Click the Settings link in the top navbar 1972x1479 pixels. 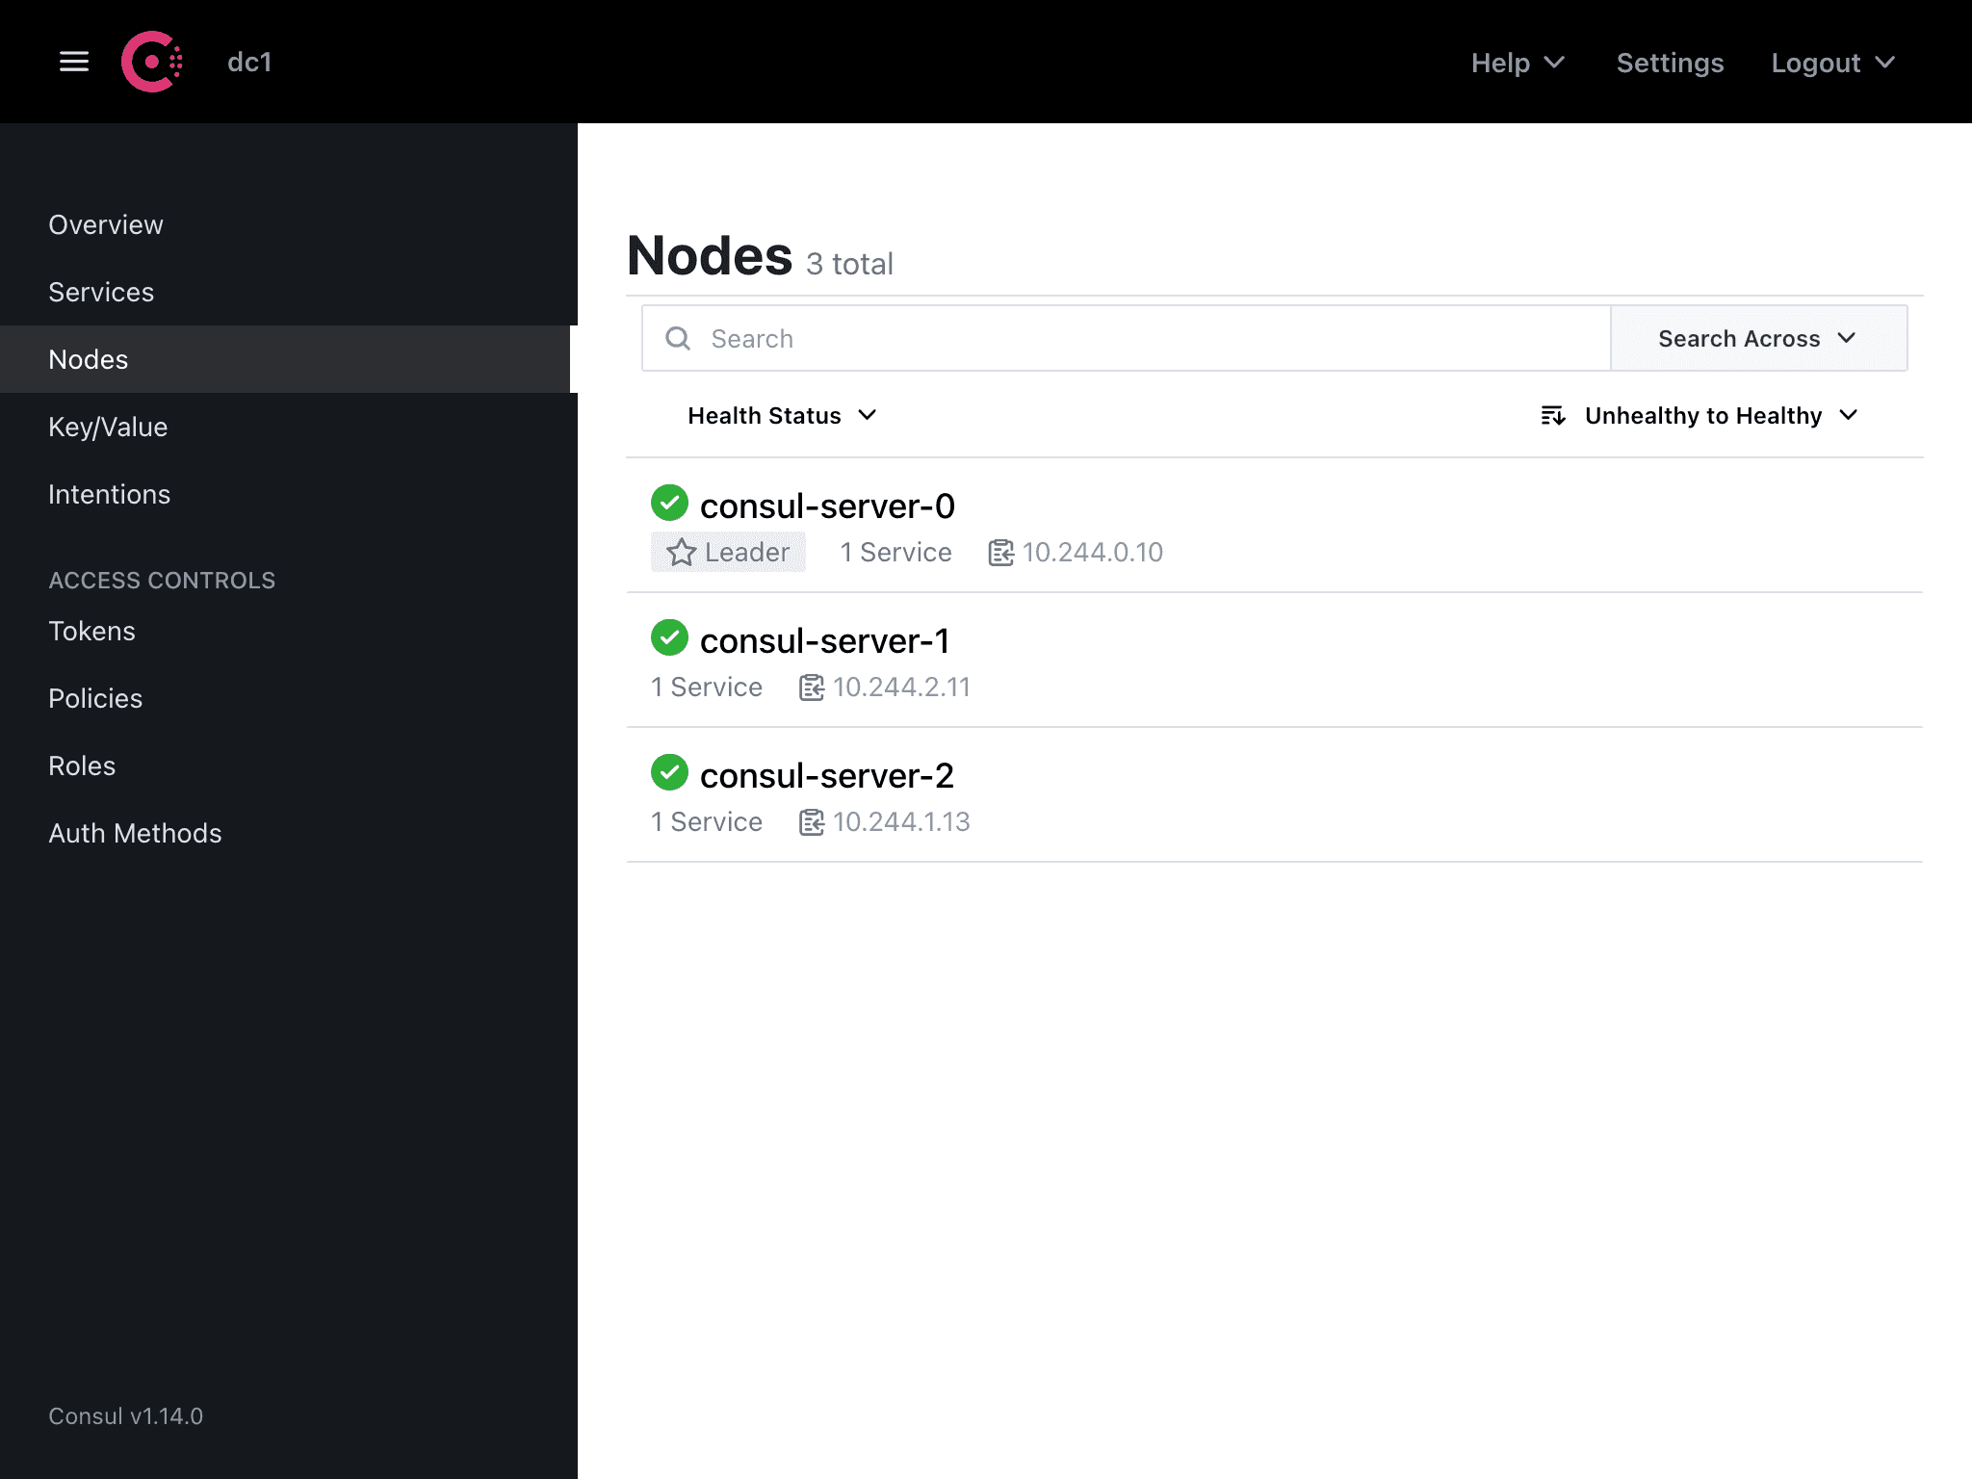coord(1671,64)
